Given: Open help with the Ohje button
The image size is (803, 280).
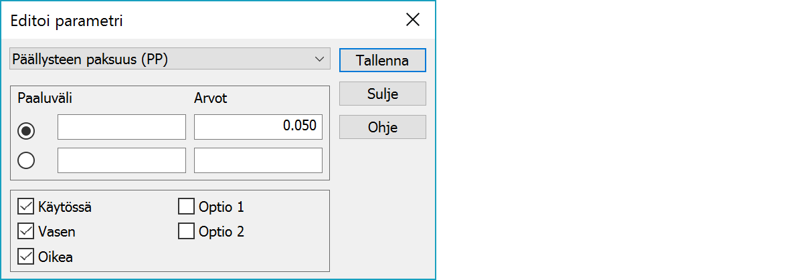Looking at the screenshot, I should point(382,127).
